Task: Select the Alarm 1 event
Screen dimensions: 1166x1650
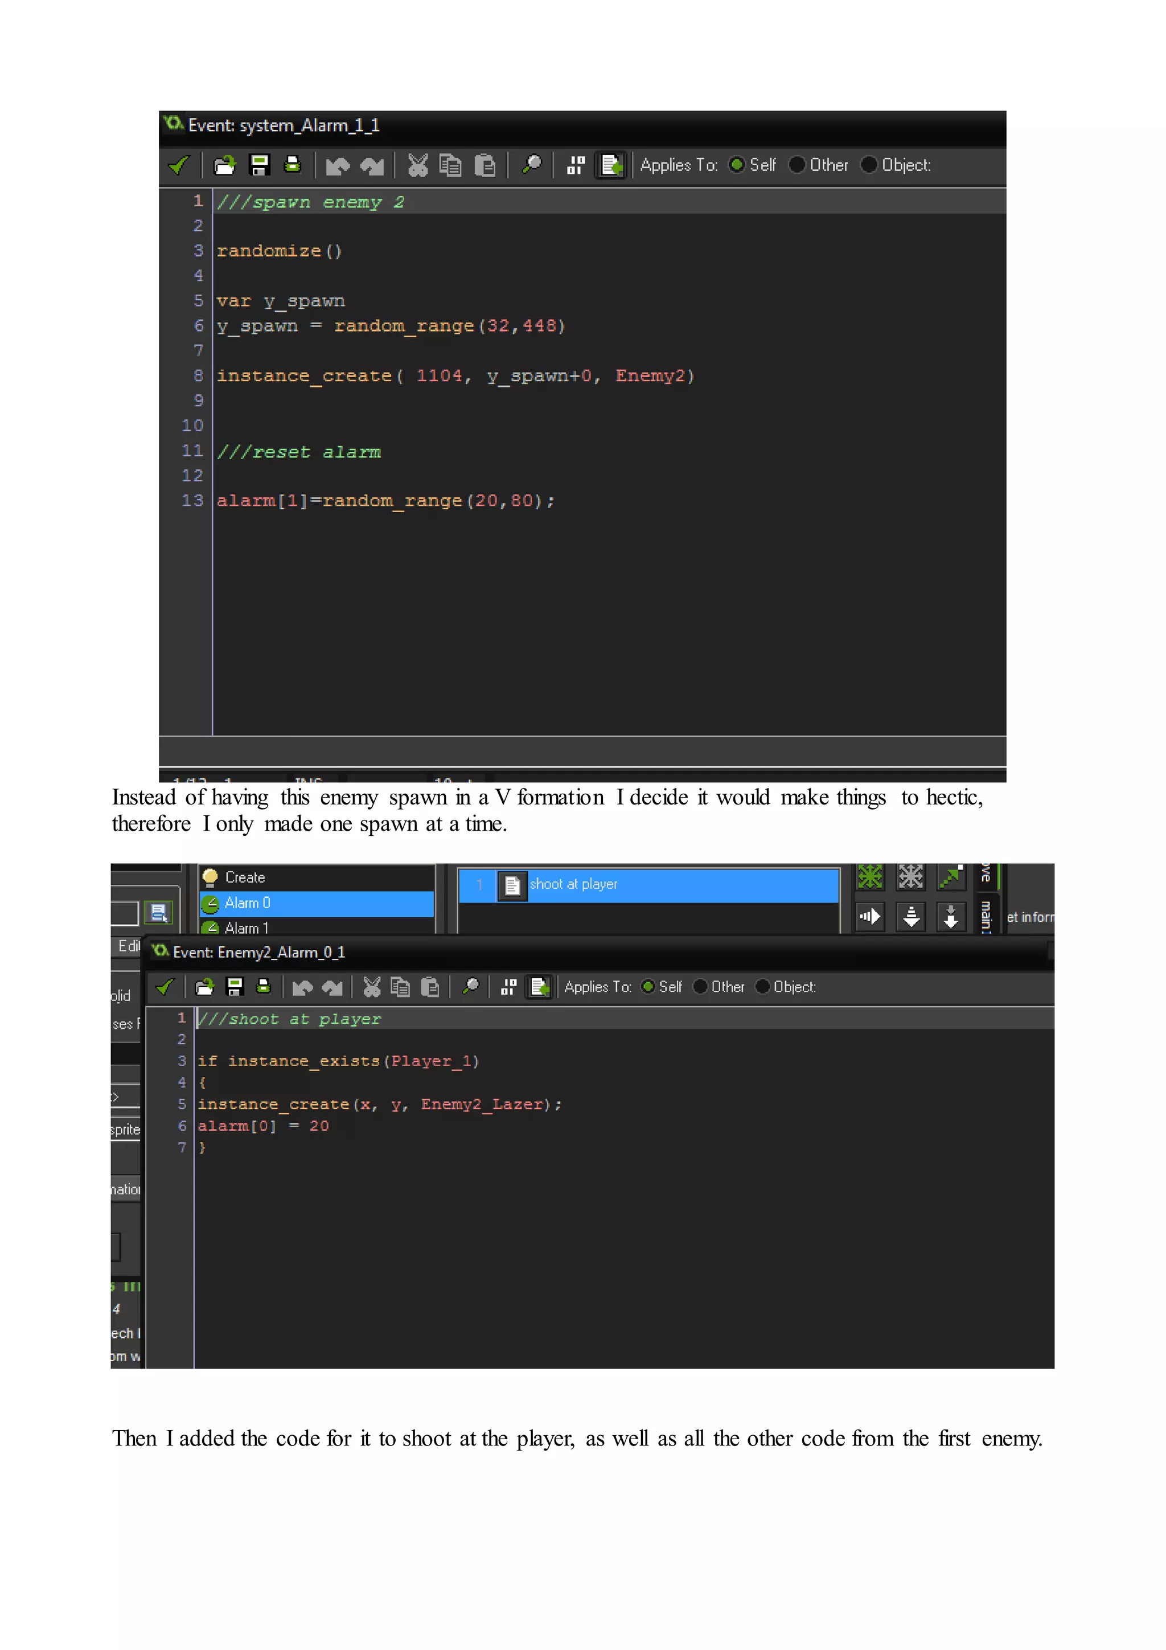Action: tap(247, 928)
